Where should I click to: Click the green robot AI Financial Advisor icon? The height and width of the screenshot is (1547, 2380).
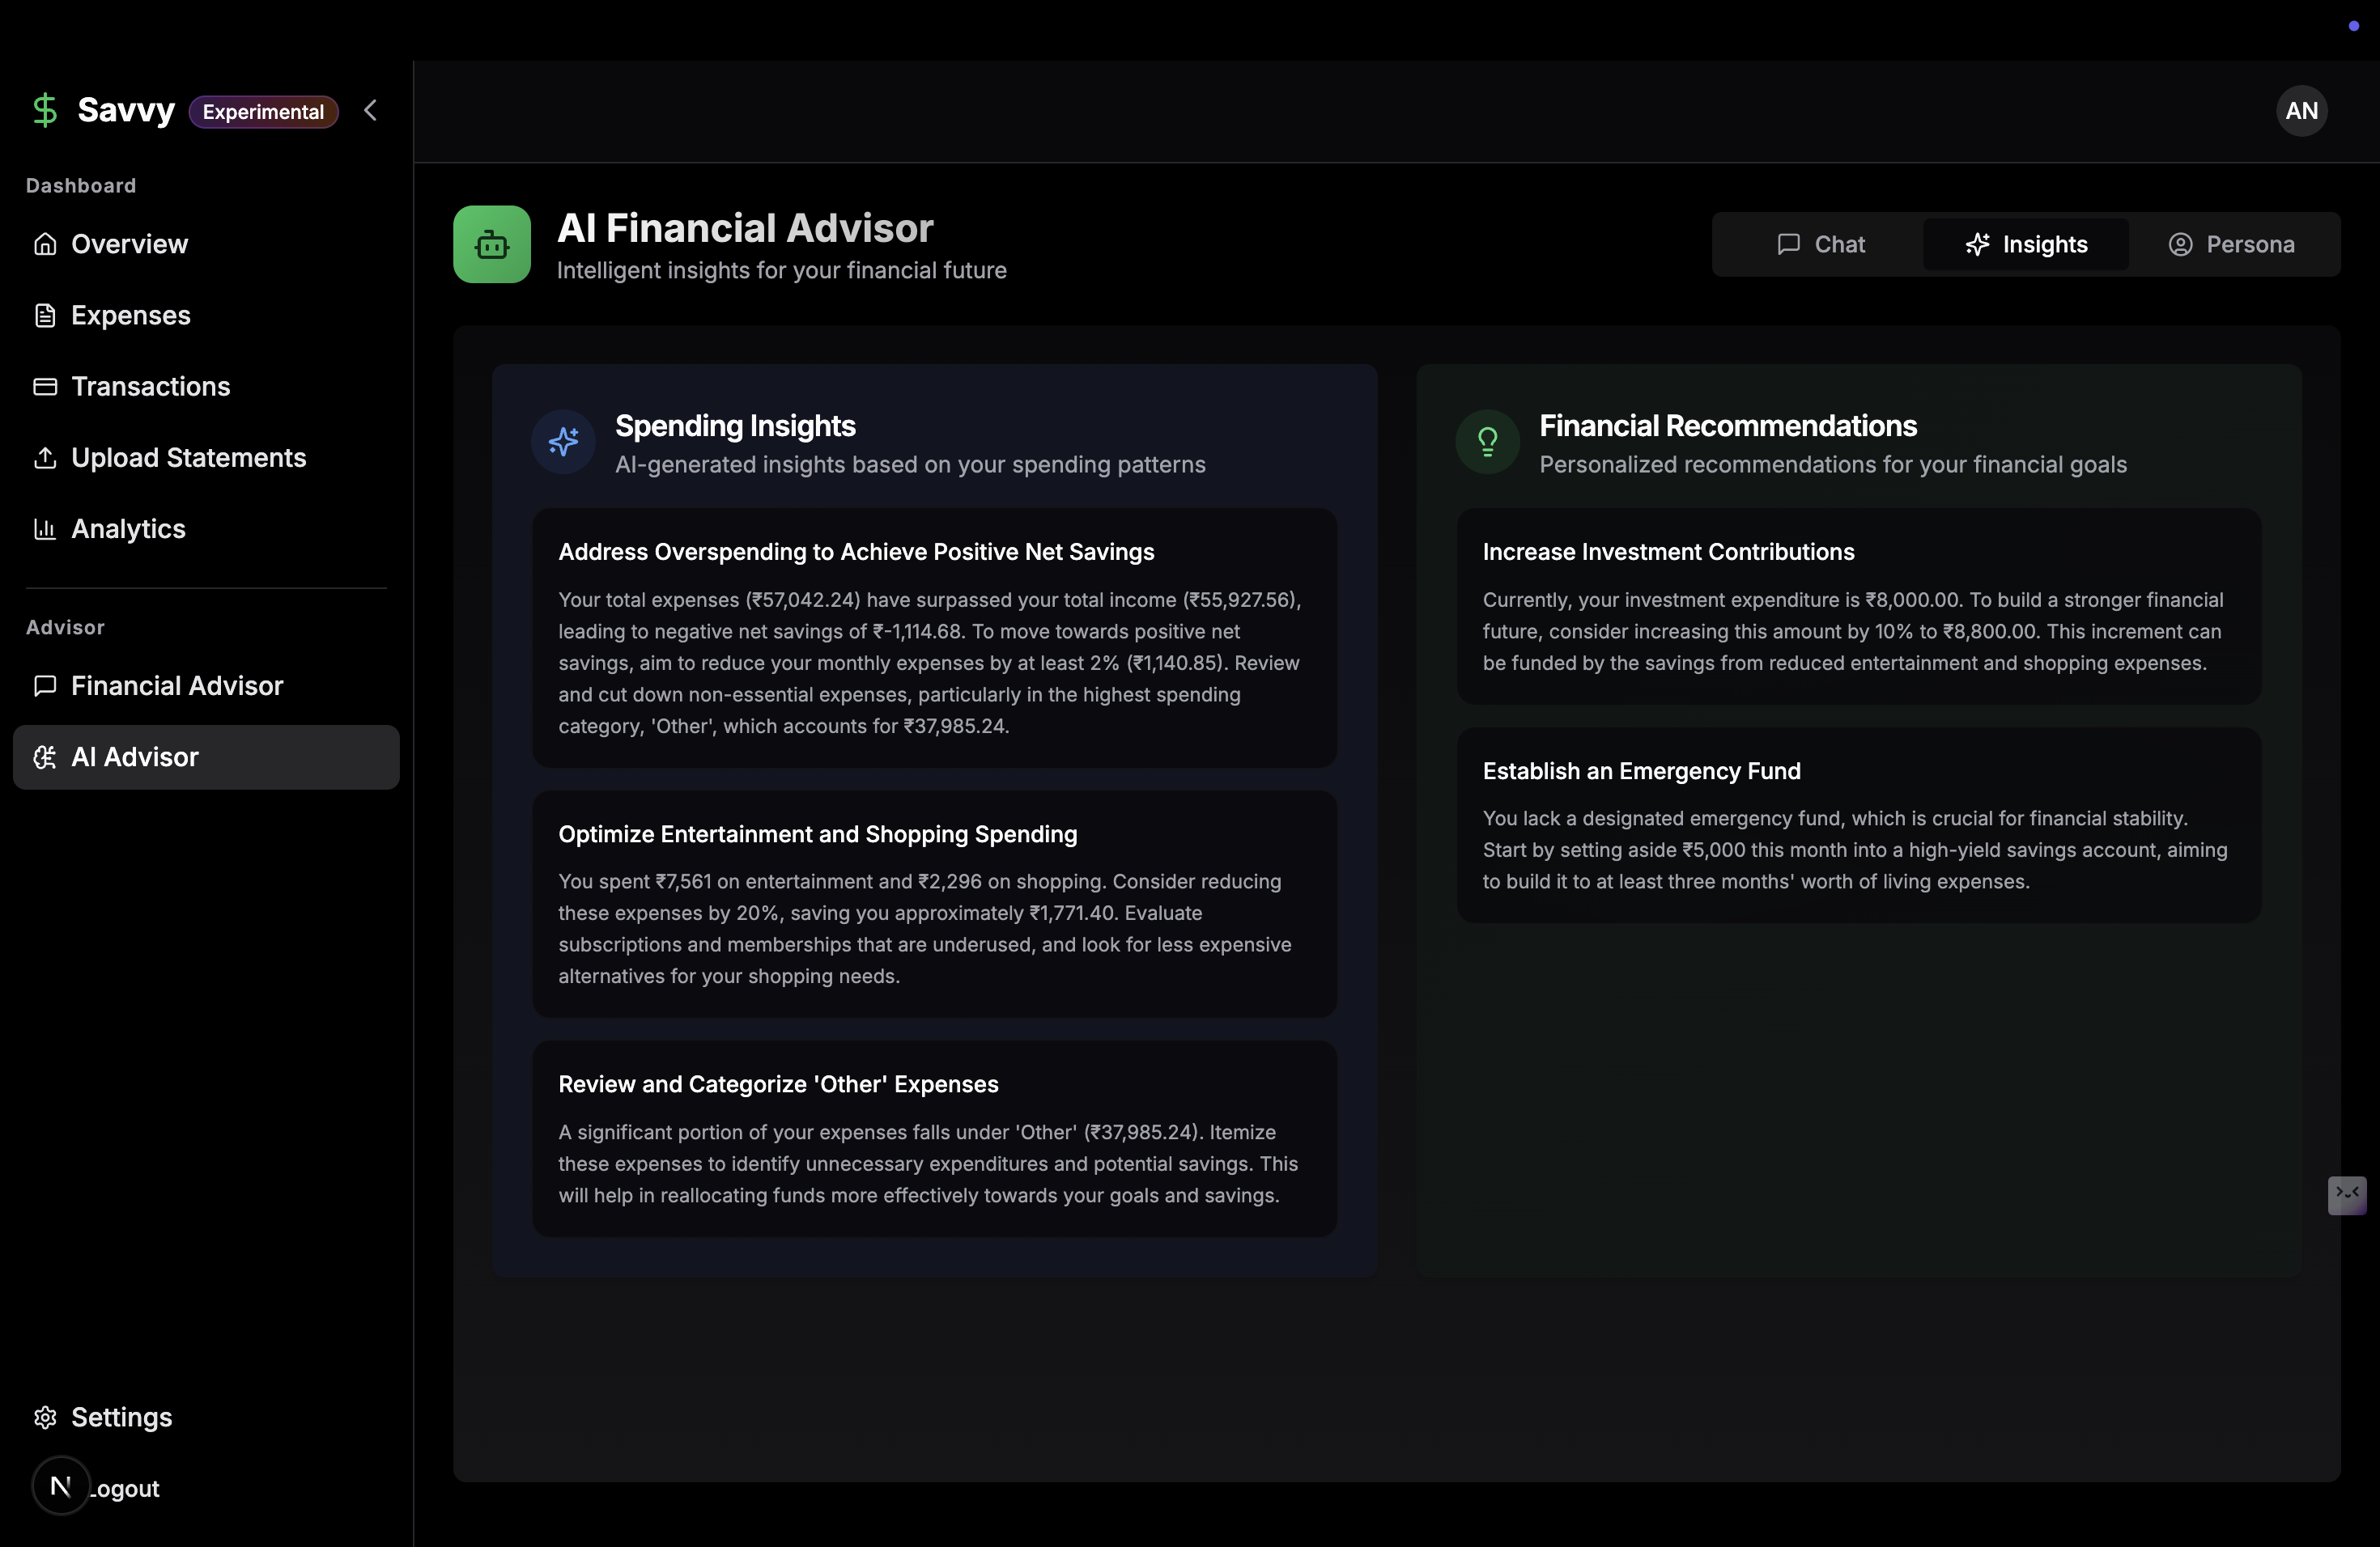pyautogui.click(x=492, y=245)
